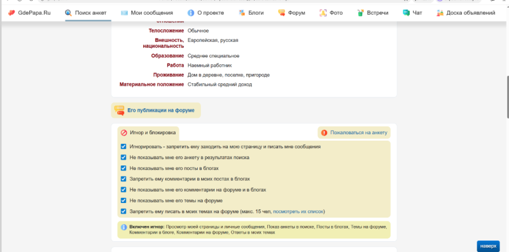Viewport: 509px width, 252px height.
Task: Click the Среднее специальное education value
Action: tap(213, 56)
